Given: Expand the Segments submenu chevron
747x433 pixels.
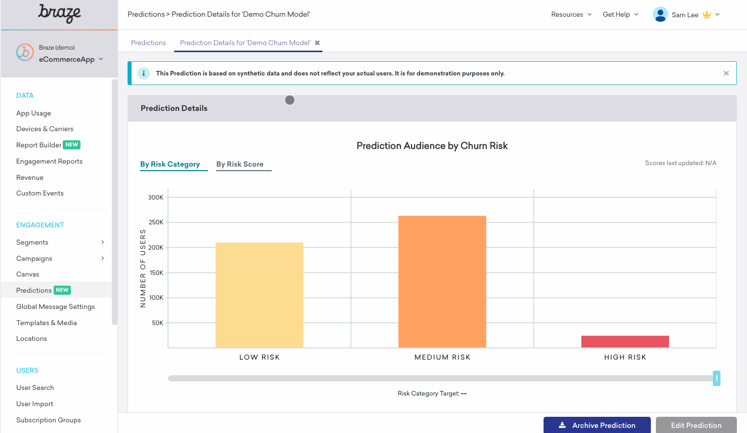Looking at the screenshot, I should pos(103,242).
